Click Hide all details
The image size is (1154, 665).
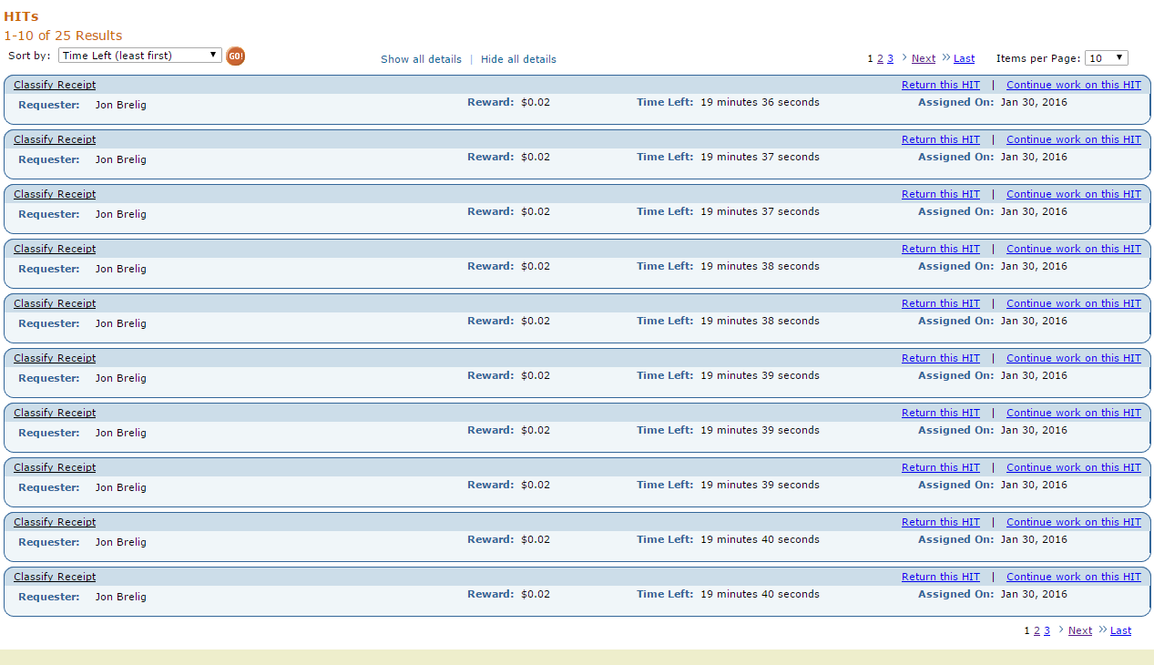518,59
